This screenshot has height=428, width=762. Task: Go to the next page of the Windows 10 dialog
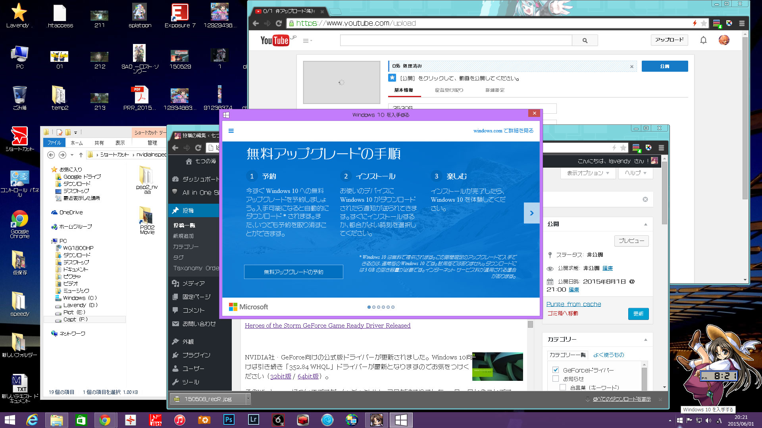click(531, 213)
